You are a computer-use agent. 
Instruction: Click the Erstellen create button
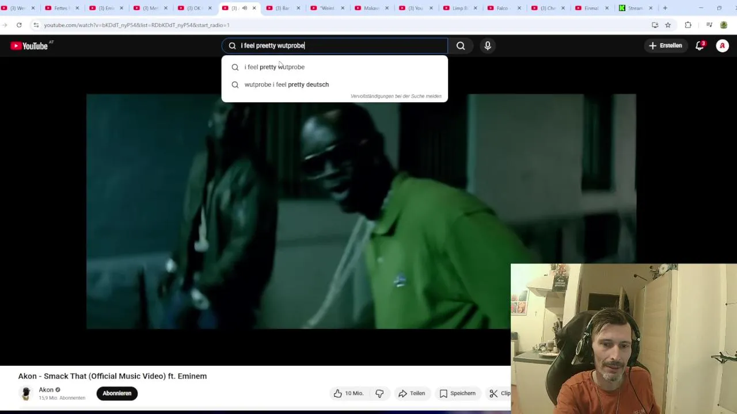(x=665, y=45)
